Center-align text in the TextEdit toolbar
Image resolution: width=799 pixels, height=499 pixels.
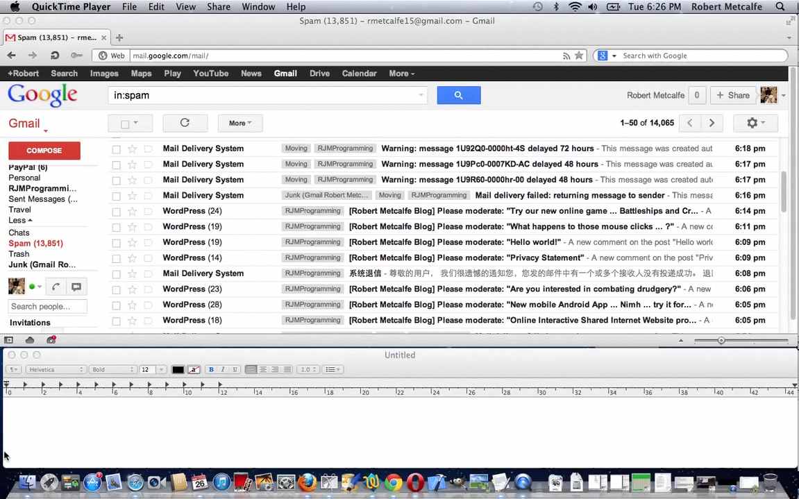[x=263, y=369]
